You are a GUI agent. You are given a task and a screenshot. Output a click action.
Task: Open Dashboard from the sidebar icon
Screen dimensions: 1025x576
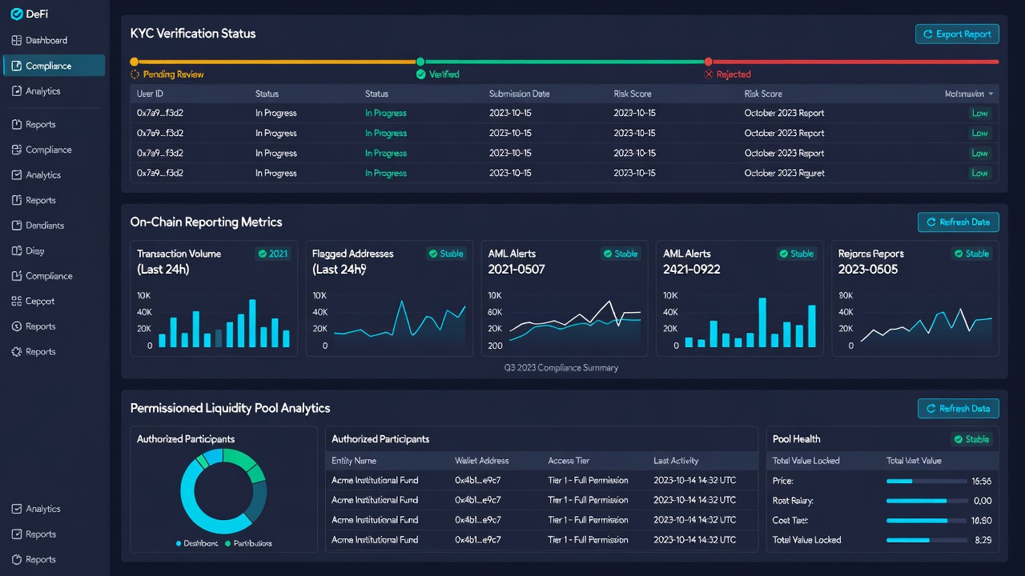17,40
